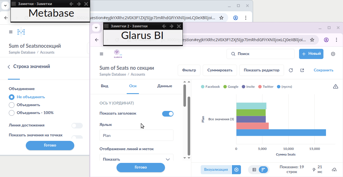Viewport: 343px width, 177px height.
Task: Select the 'Объединить - 100%' radio option
Action: [x=12, y=113]
